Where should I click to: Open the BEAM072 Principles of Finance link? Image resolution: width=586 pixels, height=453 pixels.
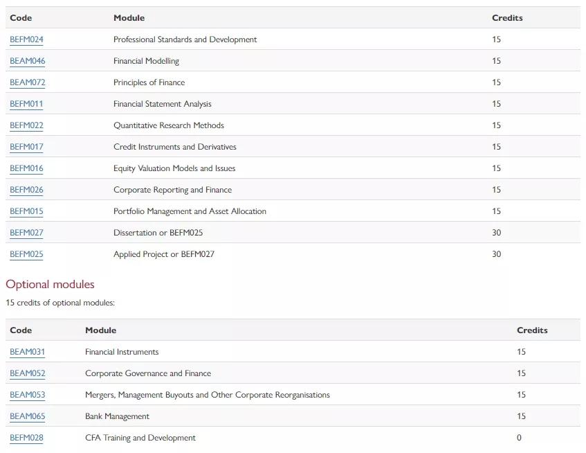[26, 82]
